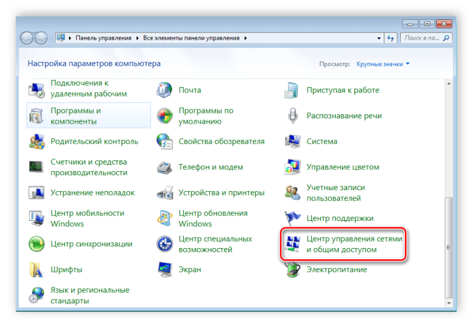Click Панель управления in the address bar
Viewport: 473px width, 328px height.
pyautogui.click(x=103, y=38)
